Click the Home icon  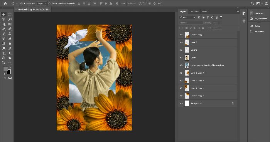(x=5, y=3)
